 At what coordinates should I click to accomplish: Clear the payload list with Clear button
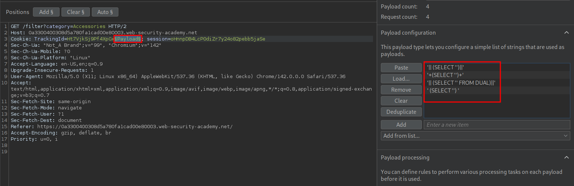click(x=401, y=101)
